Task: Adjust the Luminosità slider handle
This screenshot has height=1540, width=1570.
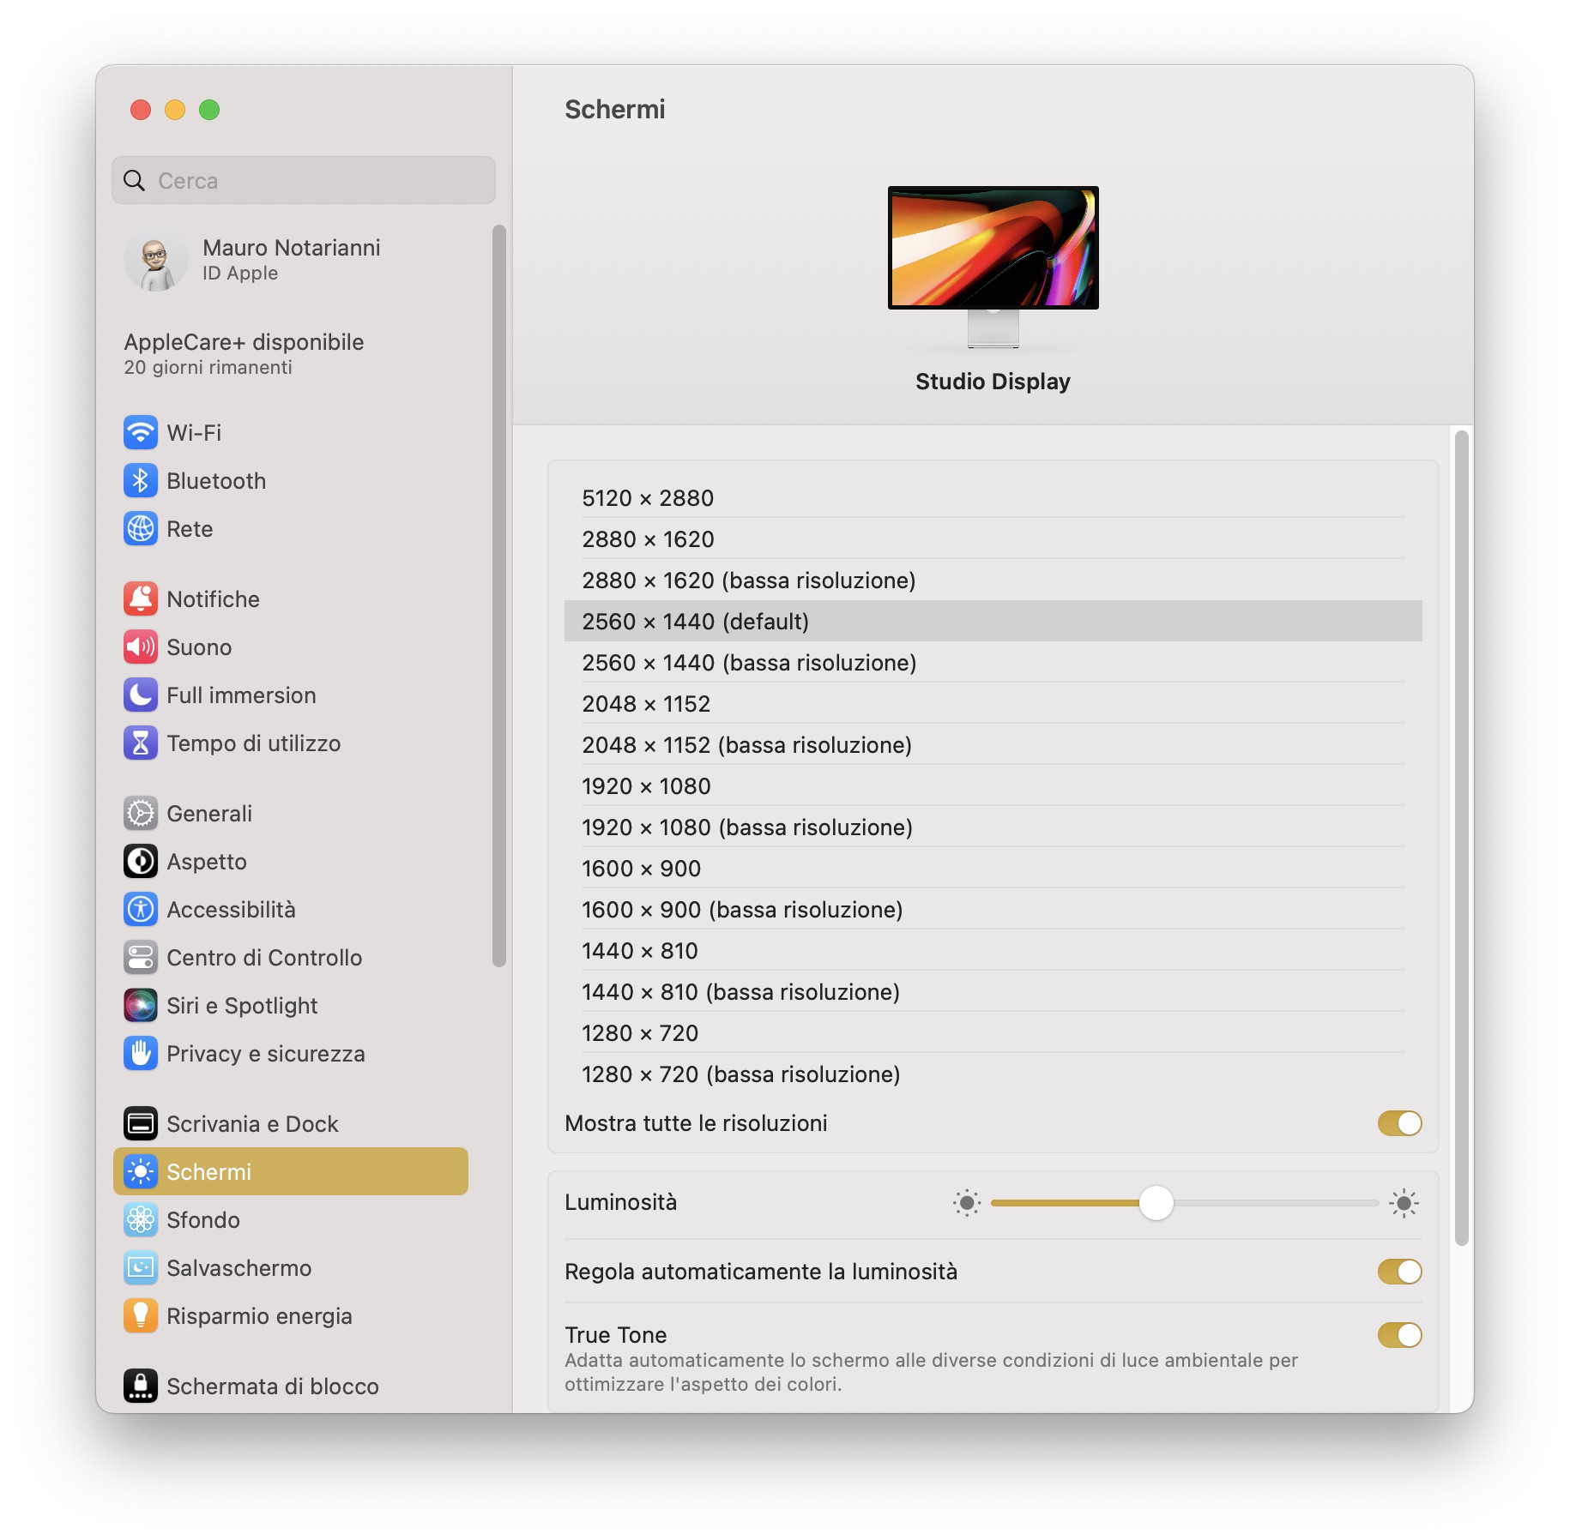Action: pyautogui.click(x=1156, y=1203)
